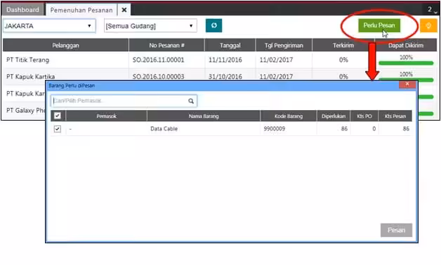Sort by Dapat Dikirim column
The image size is (441, 265).
[x=406, y=45]
